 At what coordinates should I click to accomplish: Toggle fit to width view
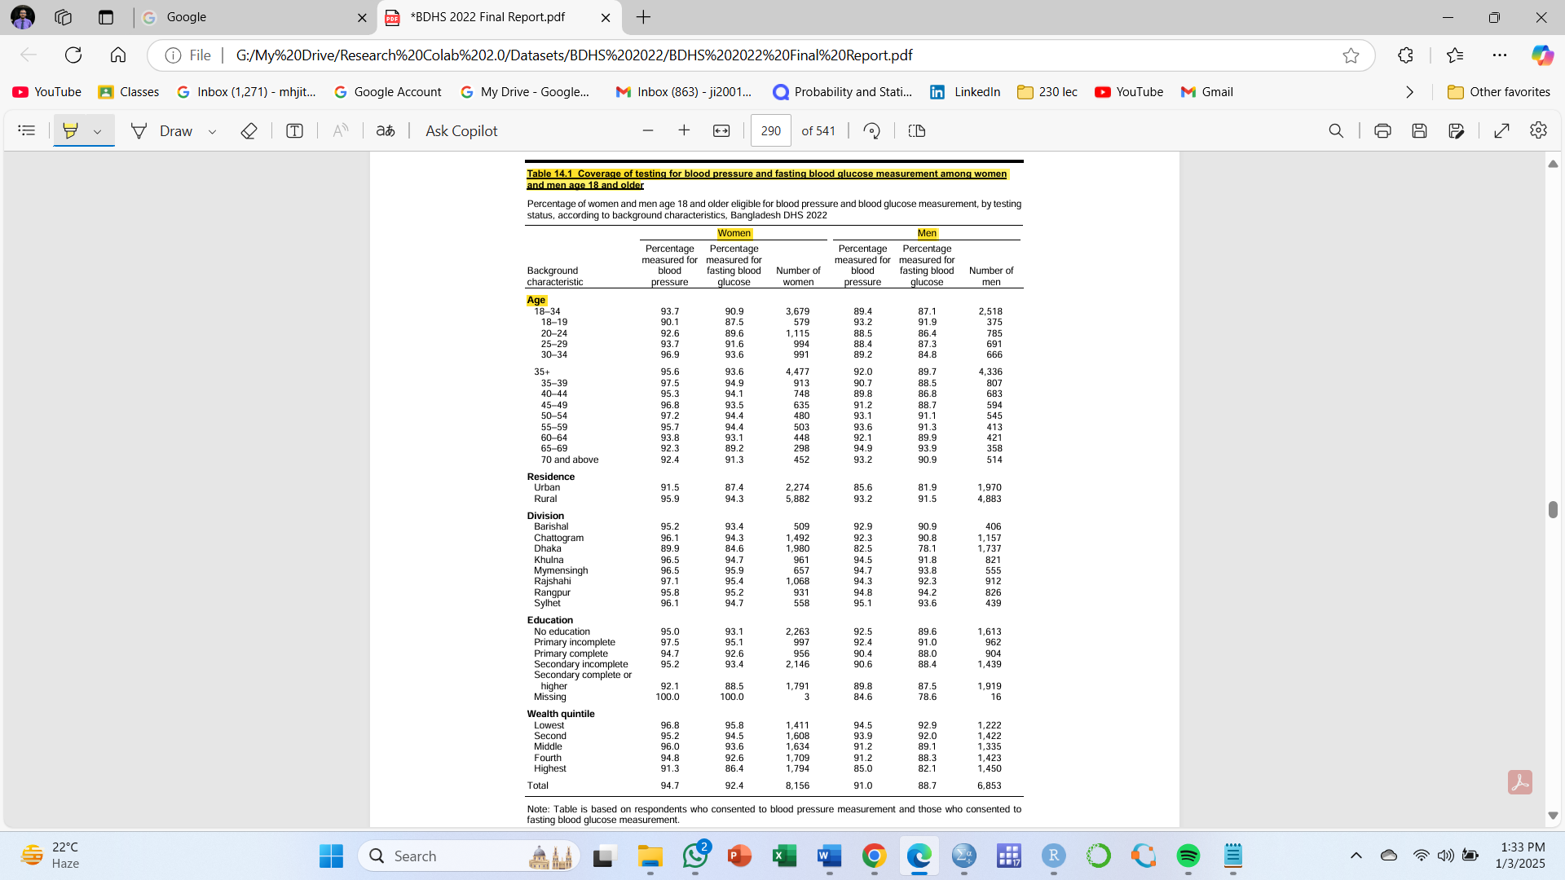click(721, 130)
